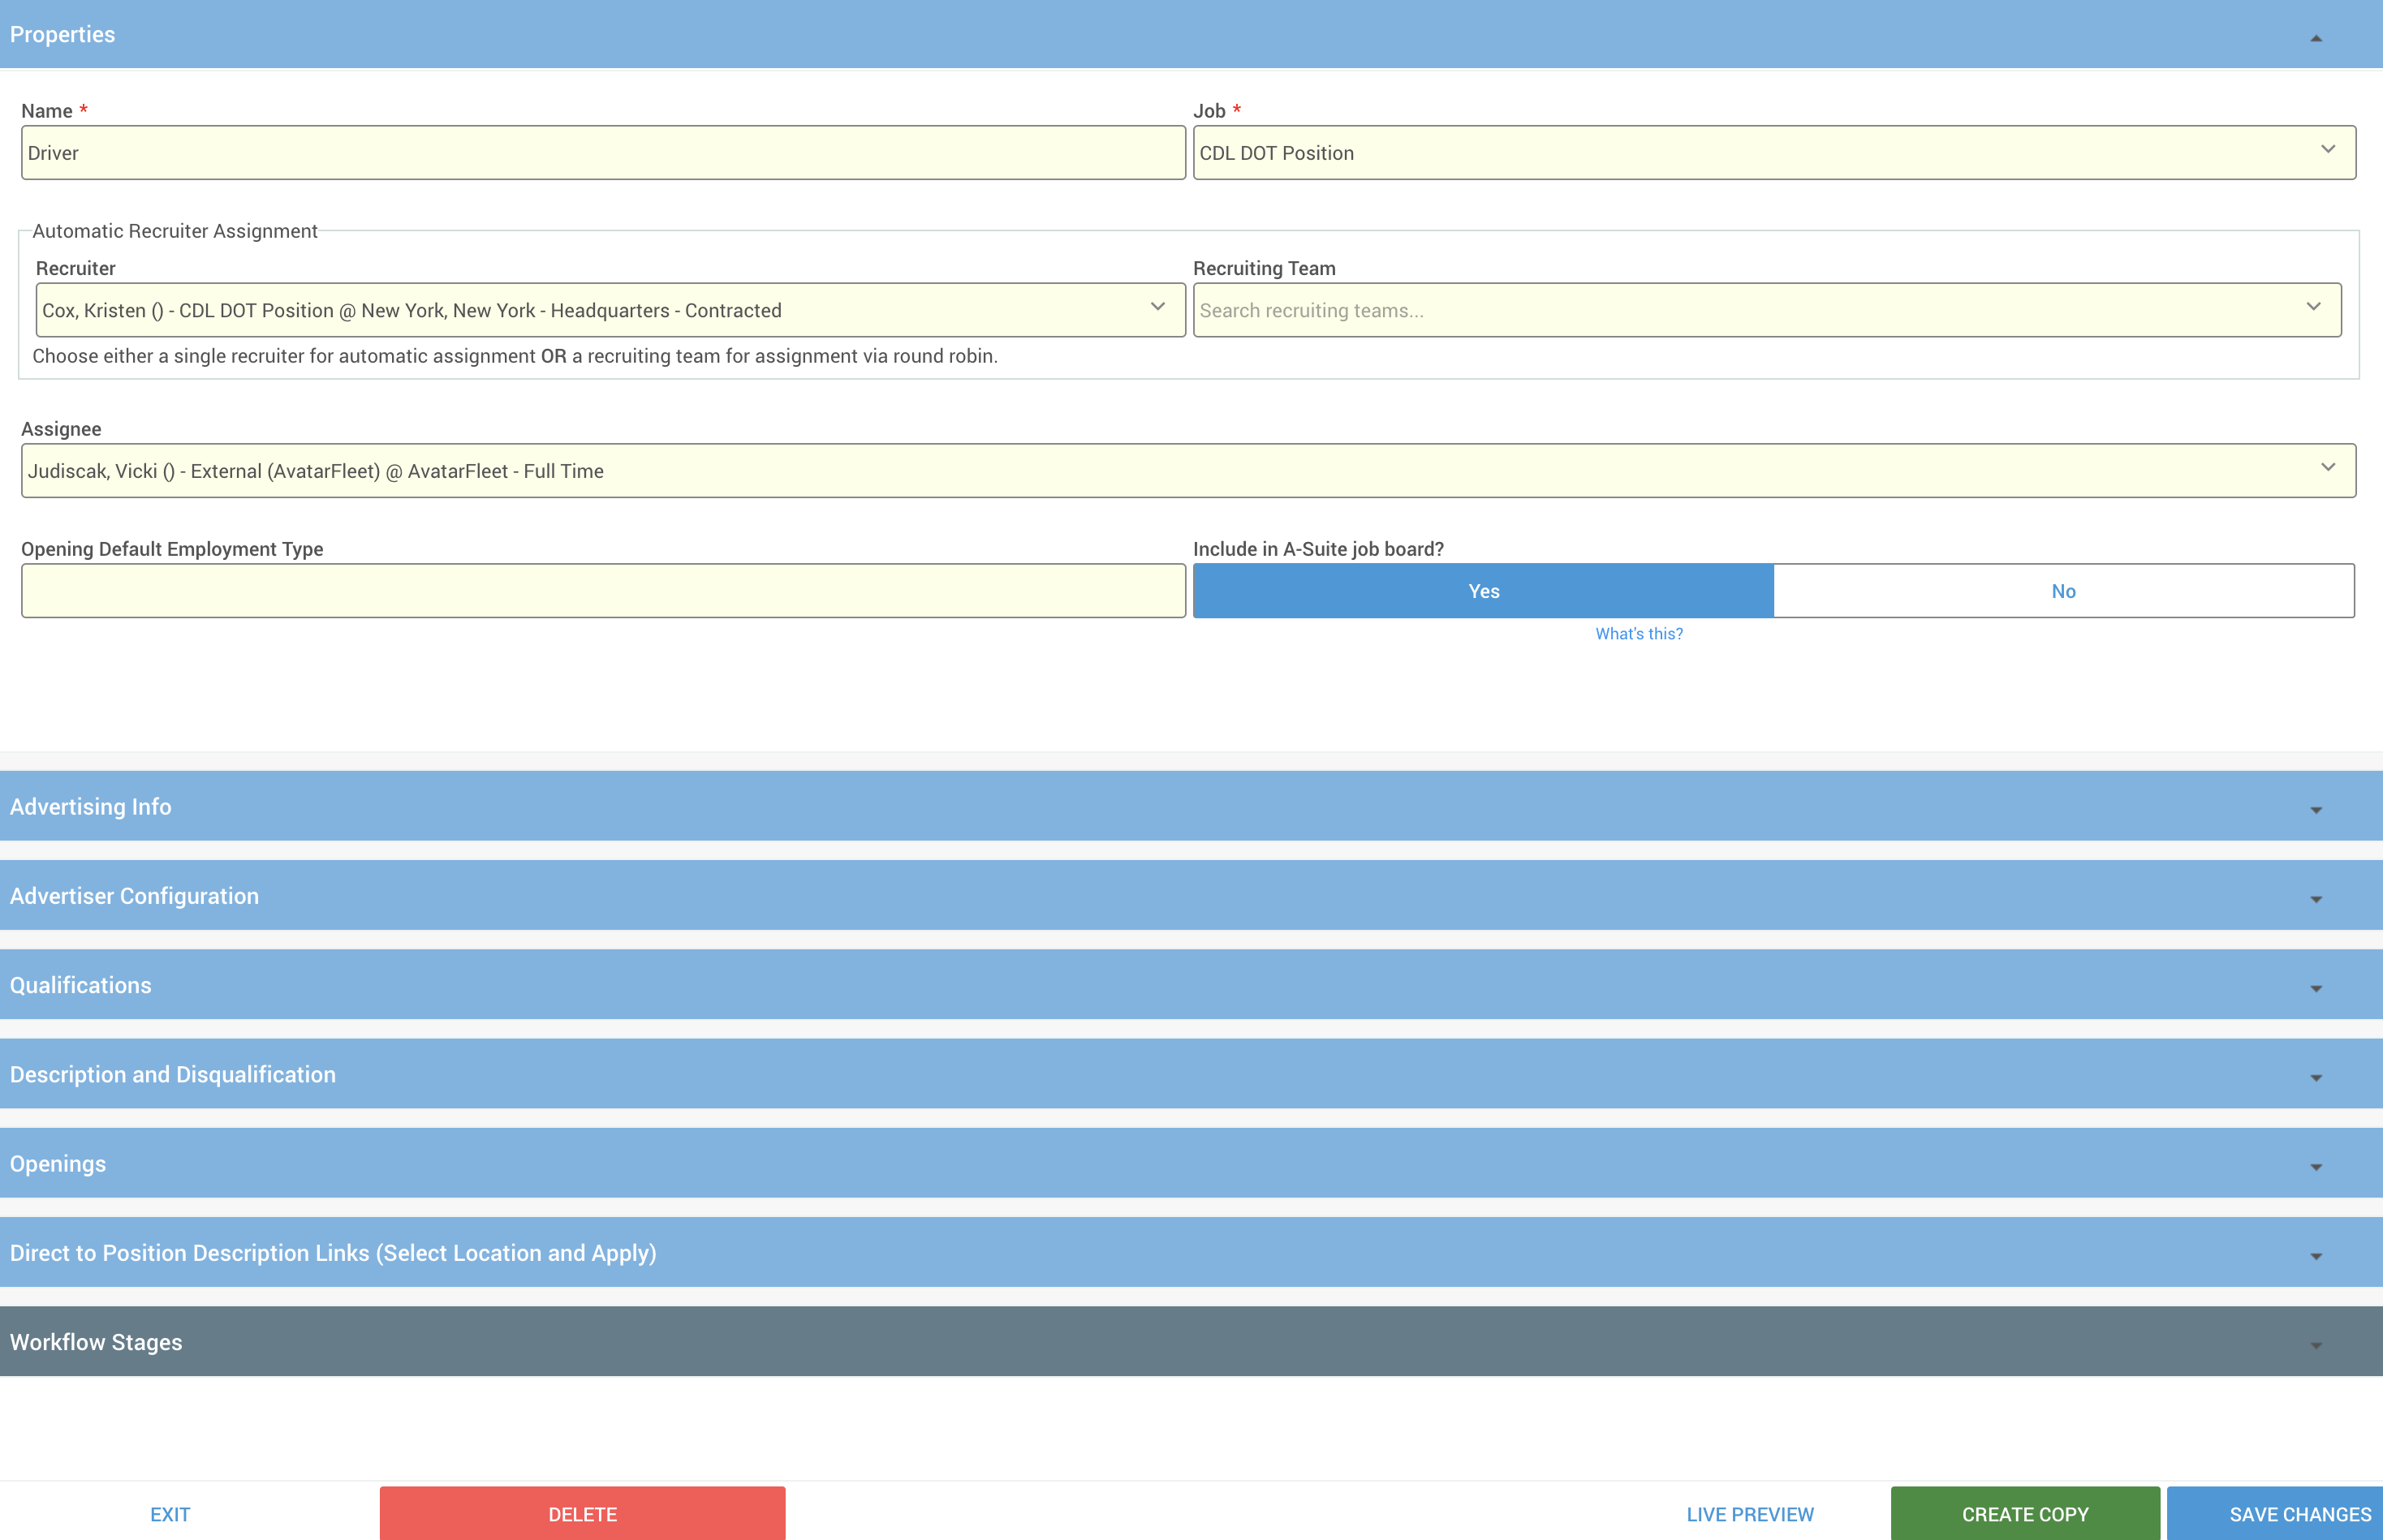Click the round robin helper text

tap(515, 356)
